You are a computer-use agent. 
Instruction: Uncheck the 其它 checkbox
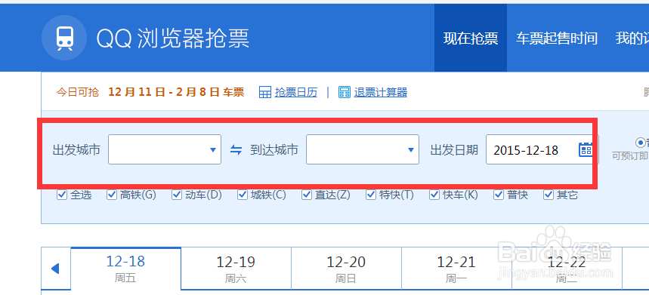coord(549,195)
